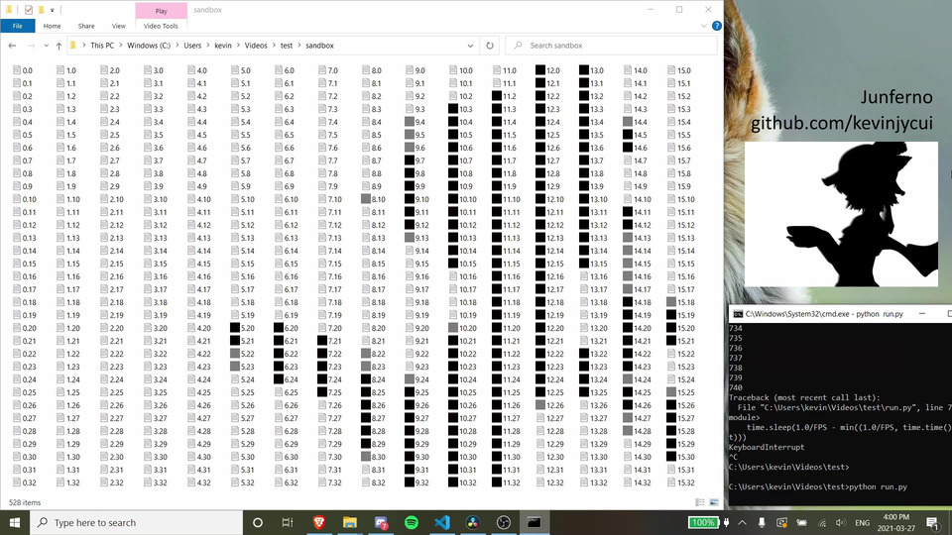952x535 pixels.
Task: Go back with the Back arrow
Action: tap(12, 46)
